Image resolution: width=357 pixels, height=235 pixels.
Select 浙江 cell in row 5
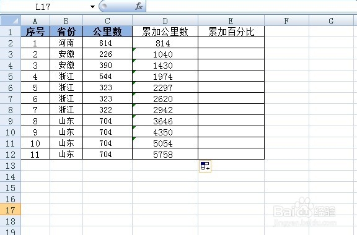[66, 76]
